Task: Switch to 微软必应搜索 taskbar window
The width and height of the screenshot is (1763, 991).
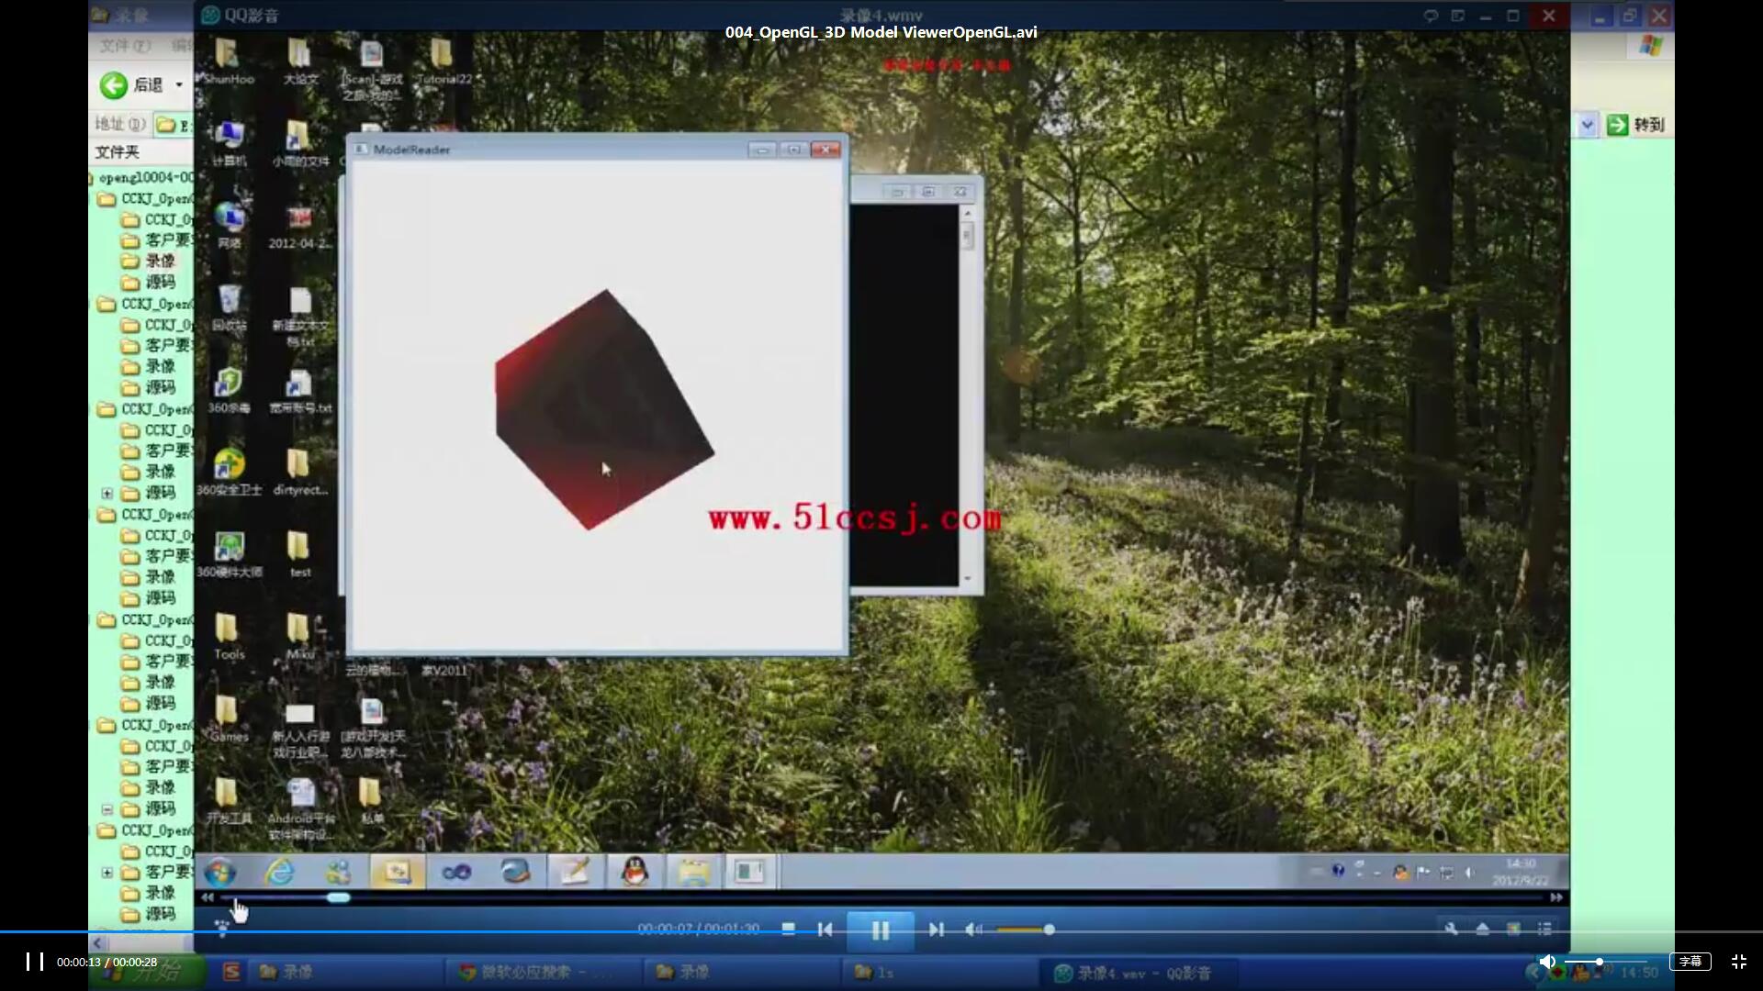Action: point(542,972)
